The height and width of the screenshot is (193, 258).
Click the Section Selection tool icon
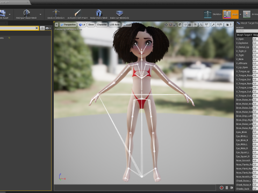(x=56, y=13)
